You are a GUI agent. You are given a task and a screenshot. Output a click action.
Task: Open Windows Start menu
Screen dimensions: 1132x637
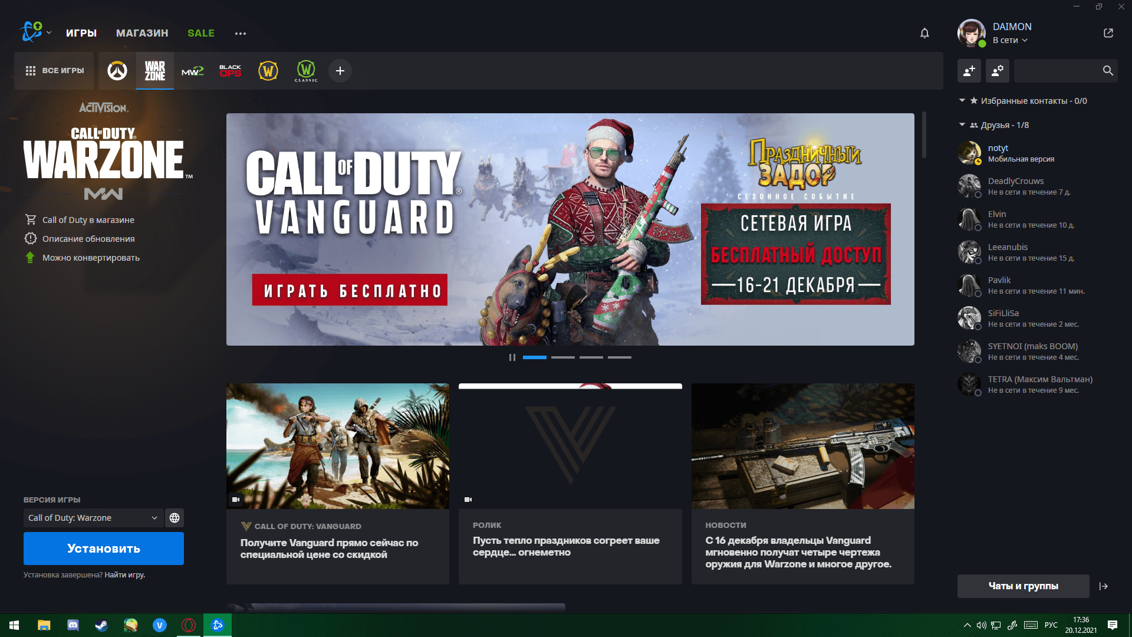click(14, 625)
